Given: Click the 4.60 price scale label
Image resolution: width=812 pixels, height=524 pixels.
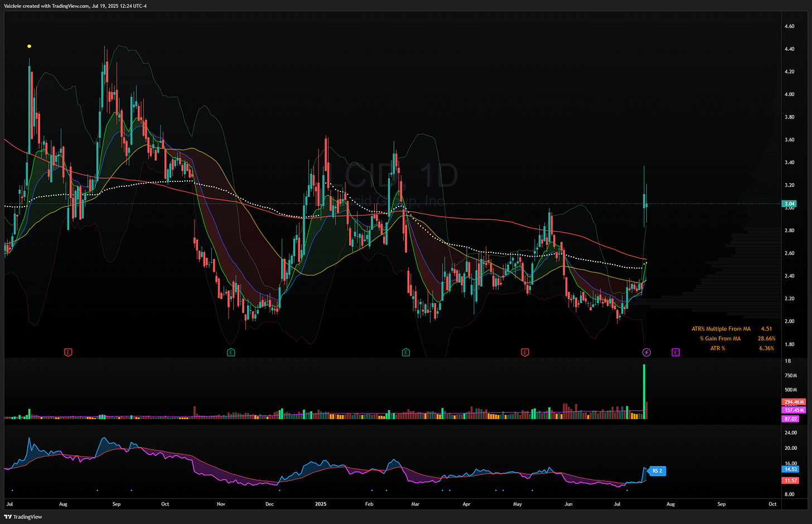Looking at the screenshot, I should (x=789, y=26).
